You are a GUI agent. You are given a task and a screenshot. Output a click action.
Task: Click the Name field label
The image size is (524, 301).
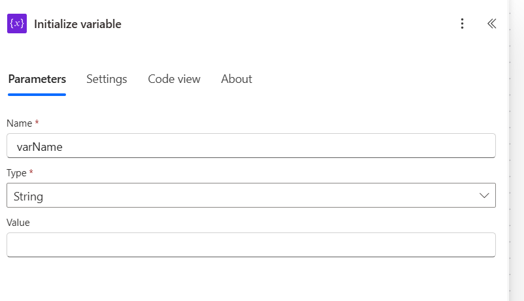[19, 123]
